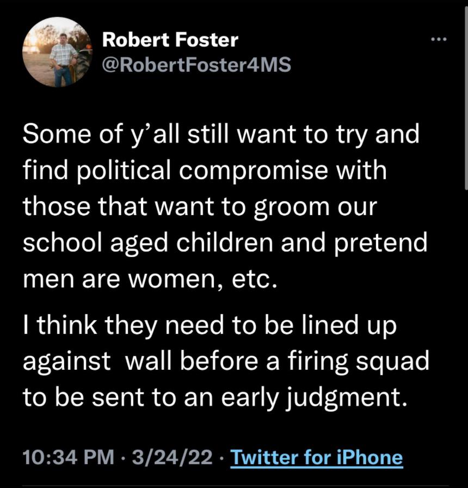The image size is (468, 488).
Task: Open the three-dot more options menu
Action: (x=439, y=39)
